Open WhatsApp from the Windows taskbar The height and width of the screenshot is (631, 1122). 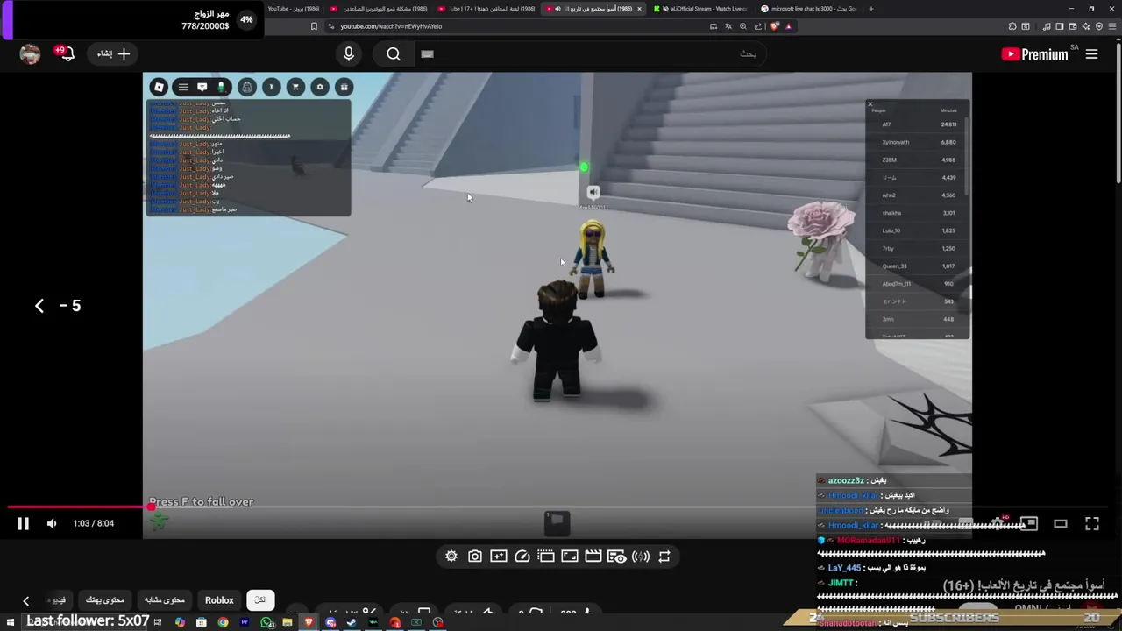266,623
